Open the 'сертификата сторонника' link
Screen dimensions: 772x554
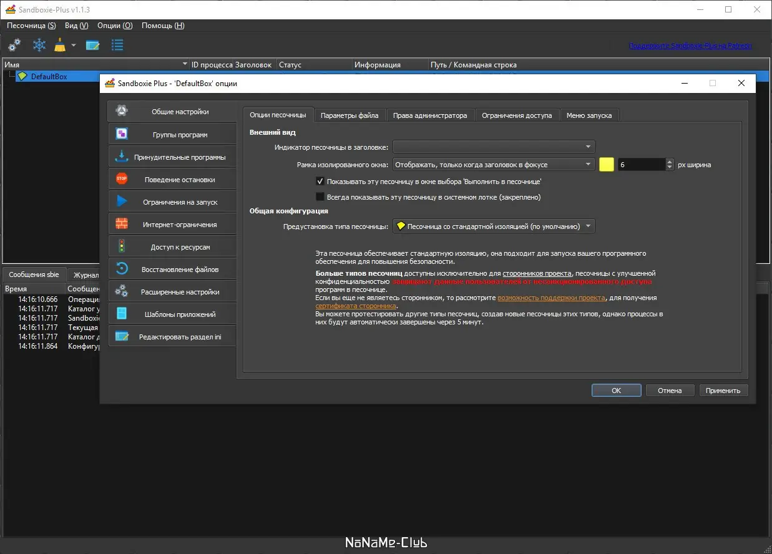click(356, 306)
